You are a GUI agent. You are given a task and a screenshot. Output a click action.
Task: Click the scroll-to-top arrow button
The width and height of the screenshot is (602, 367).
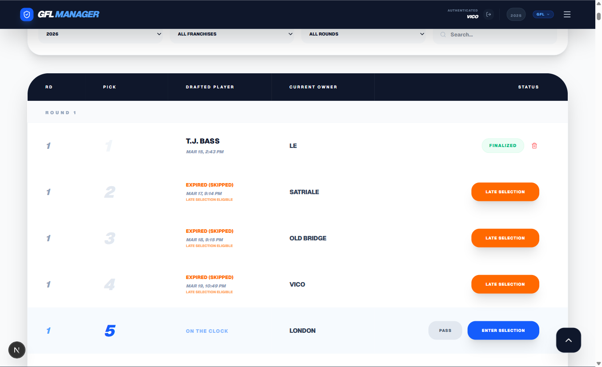tap(568, 340)
